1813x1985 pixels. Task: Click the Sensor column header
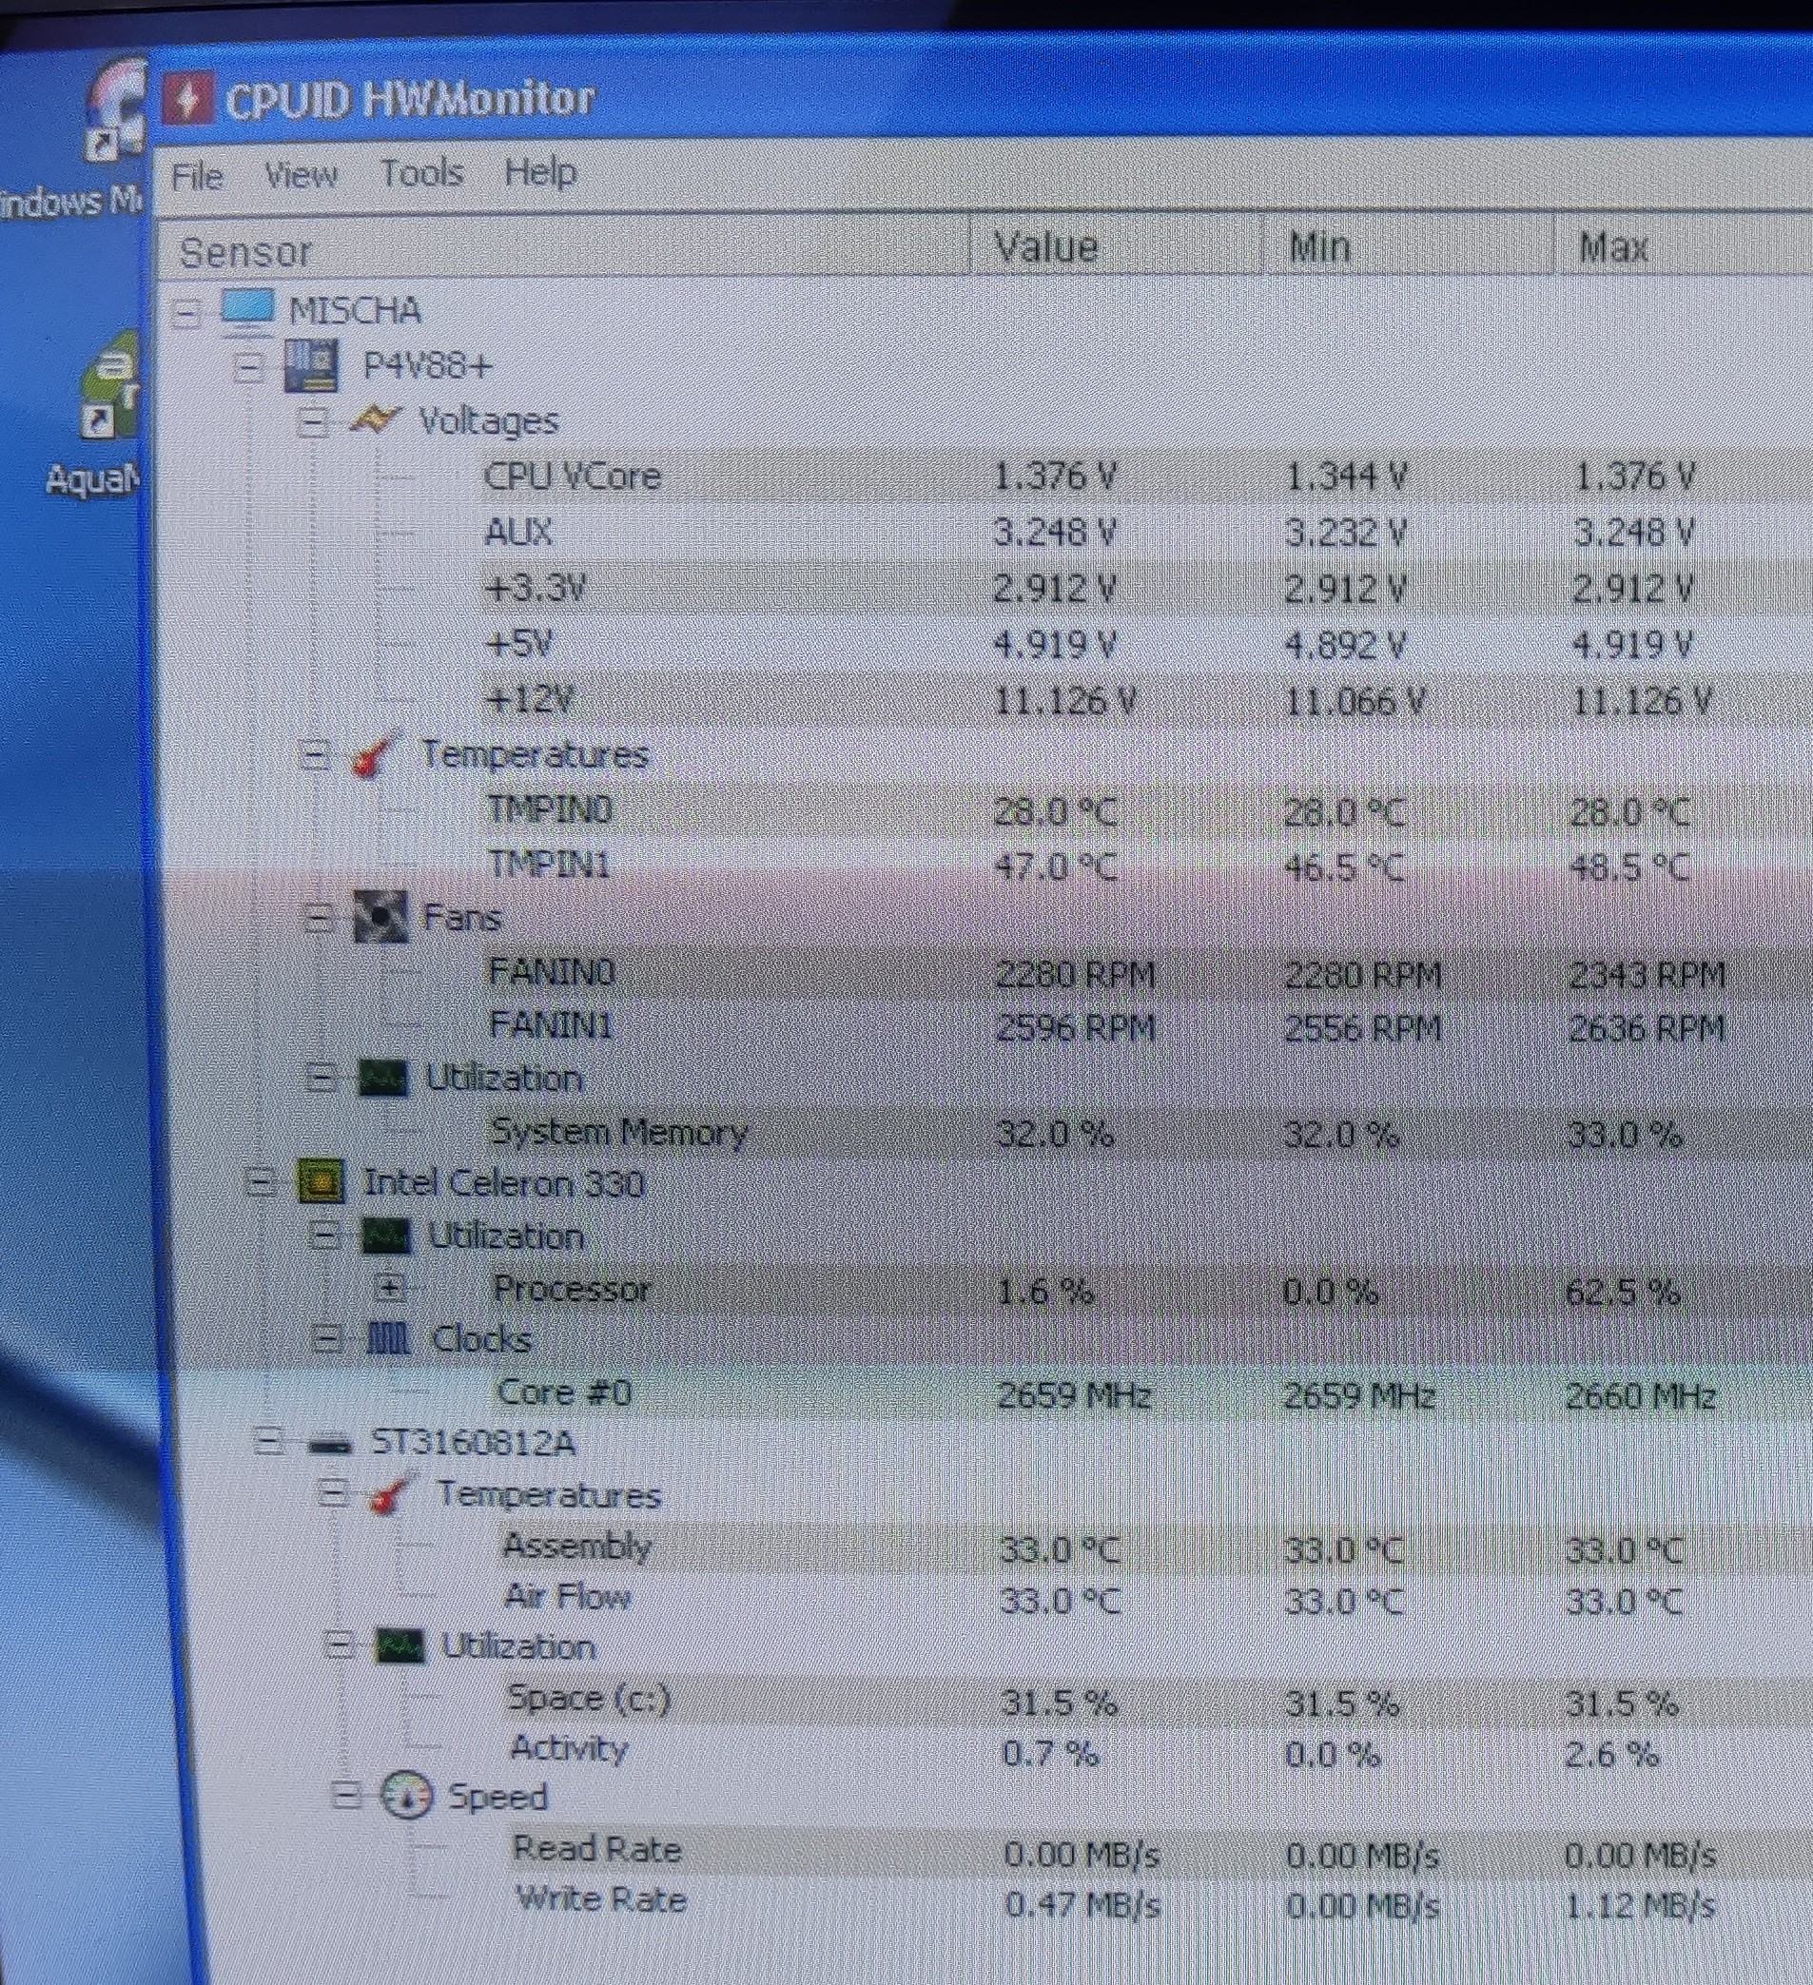click(x=562, y=250)
